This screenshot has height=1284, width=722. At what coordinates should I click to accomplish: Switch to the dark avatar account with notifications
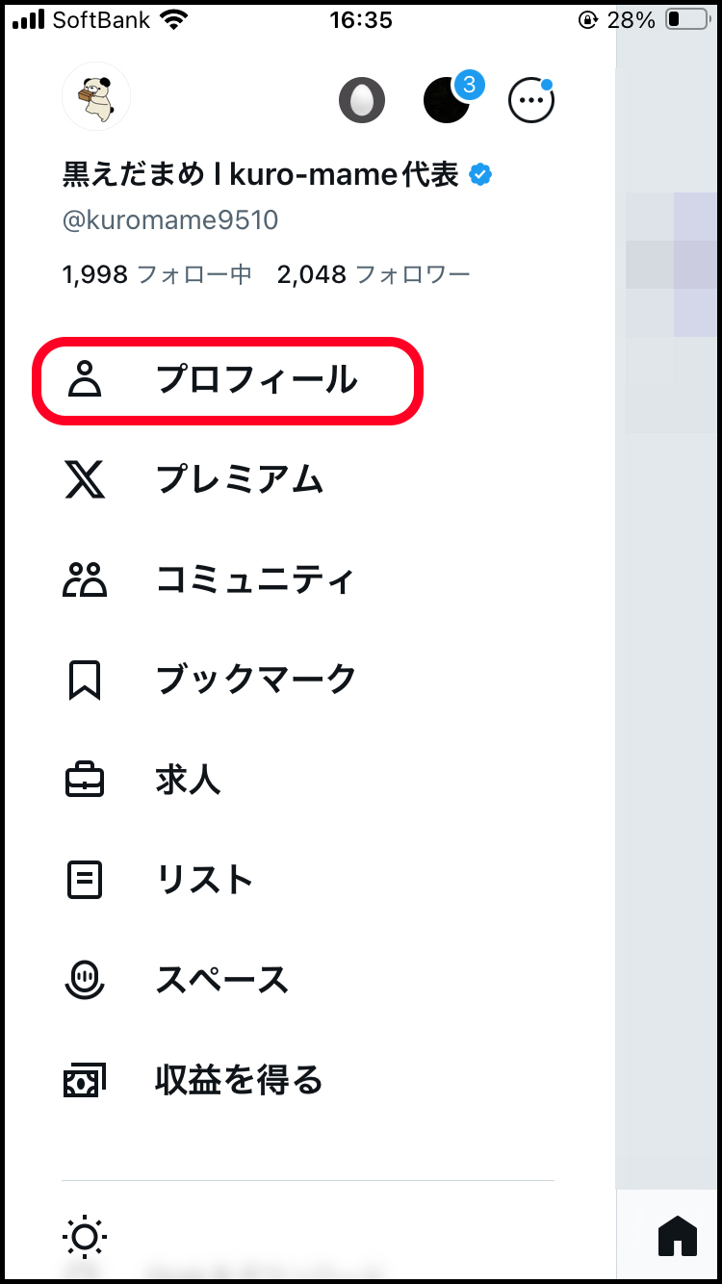click(x=447, y=99)
